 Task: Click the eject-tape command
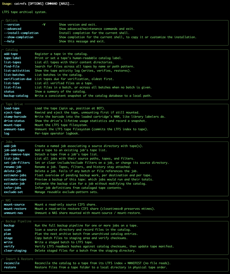point(13,113)
